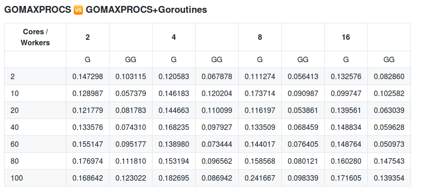Screen dimensions: 421x193
Task: Click value 0.073444 in the table
Action: click(217, 144)
